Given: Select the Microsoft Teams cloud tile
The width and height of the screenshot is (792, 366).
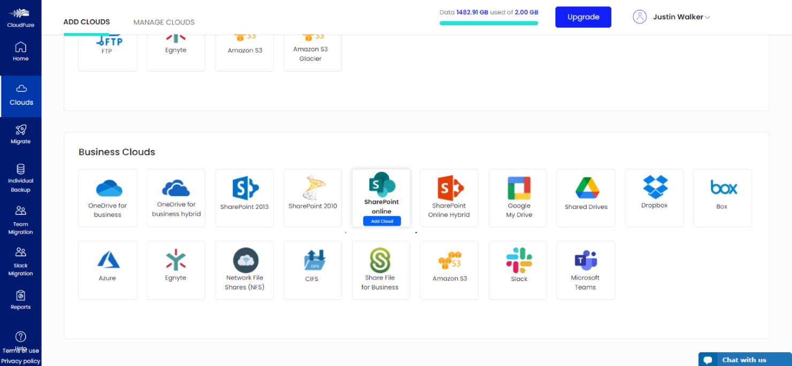Looking at the screenshot, I should coord(585,270).
